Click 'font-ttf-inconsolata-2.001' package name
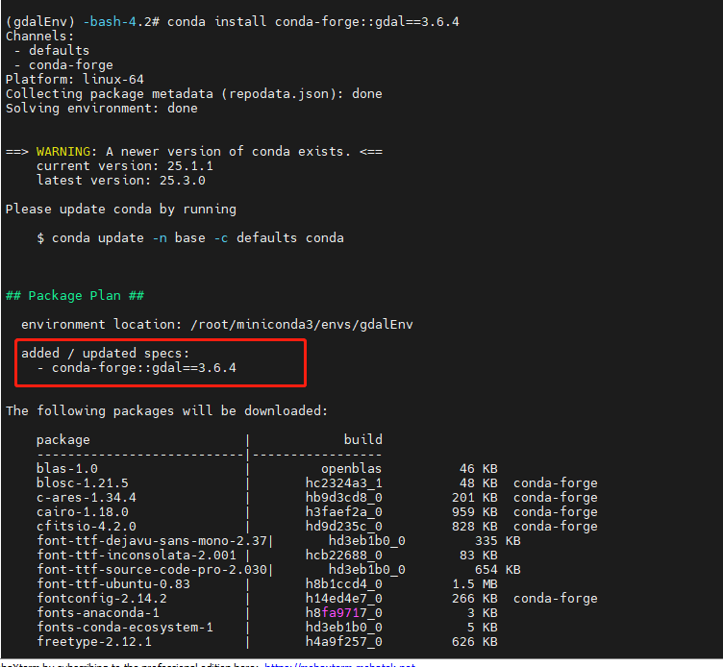This screenshot has height=667, width=723. [136, 555]
